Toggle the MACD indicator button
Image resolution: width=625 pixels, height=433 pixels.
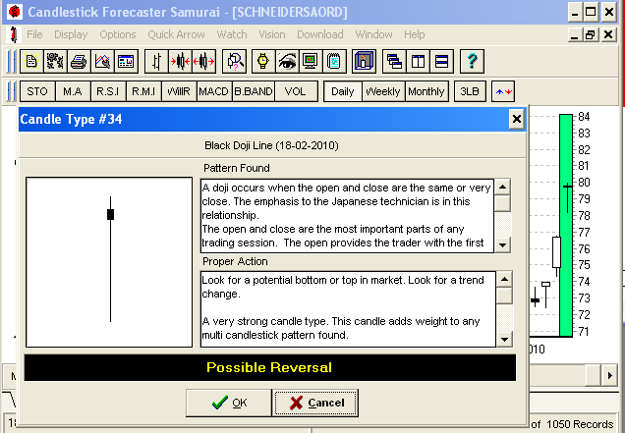[214, 91]
